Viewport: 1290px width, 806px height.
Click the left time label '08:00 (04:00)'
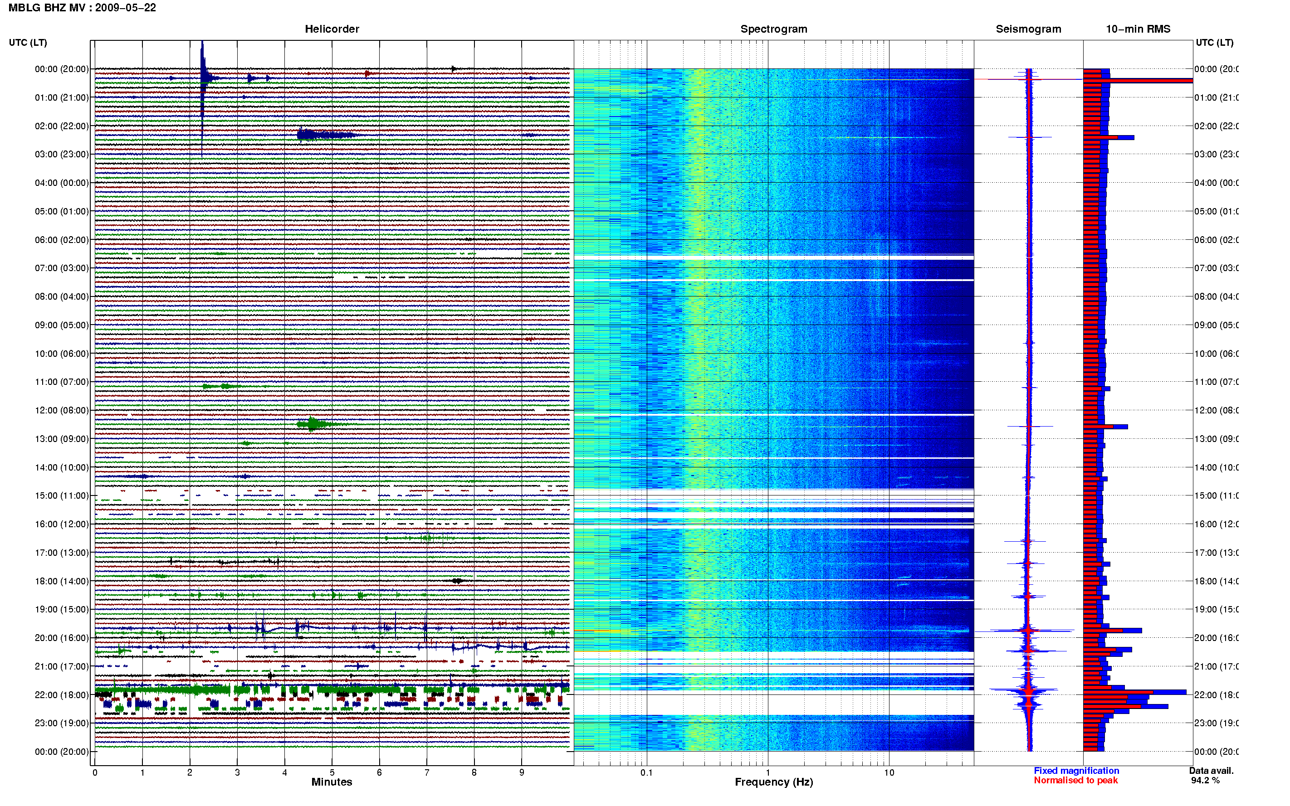tap(62, 296)
